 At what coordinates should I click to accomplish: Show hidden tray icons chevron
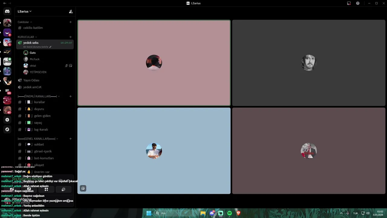pos(341,213)
